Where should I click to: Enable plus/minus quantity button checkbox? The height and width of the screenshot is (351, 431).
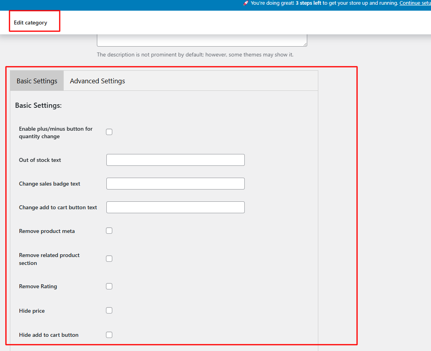(109, 132)
